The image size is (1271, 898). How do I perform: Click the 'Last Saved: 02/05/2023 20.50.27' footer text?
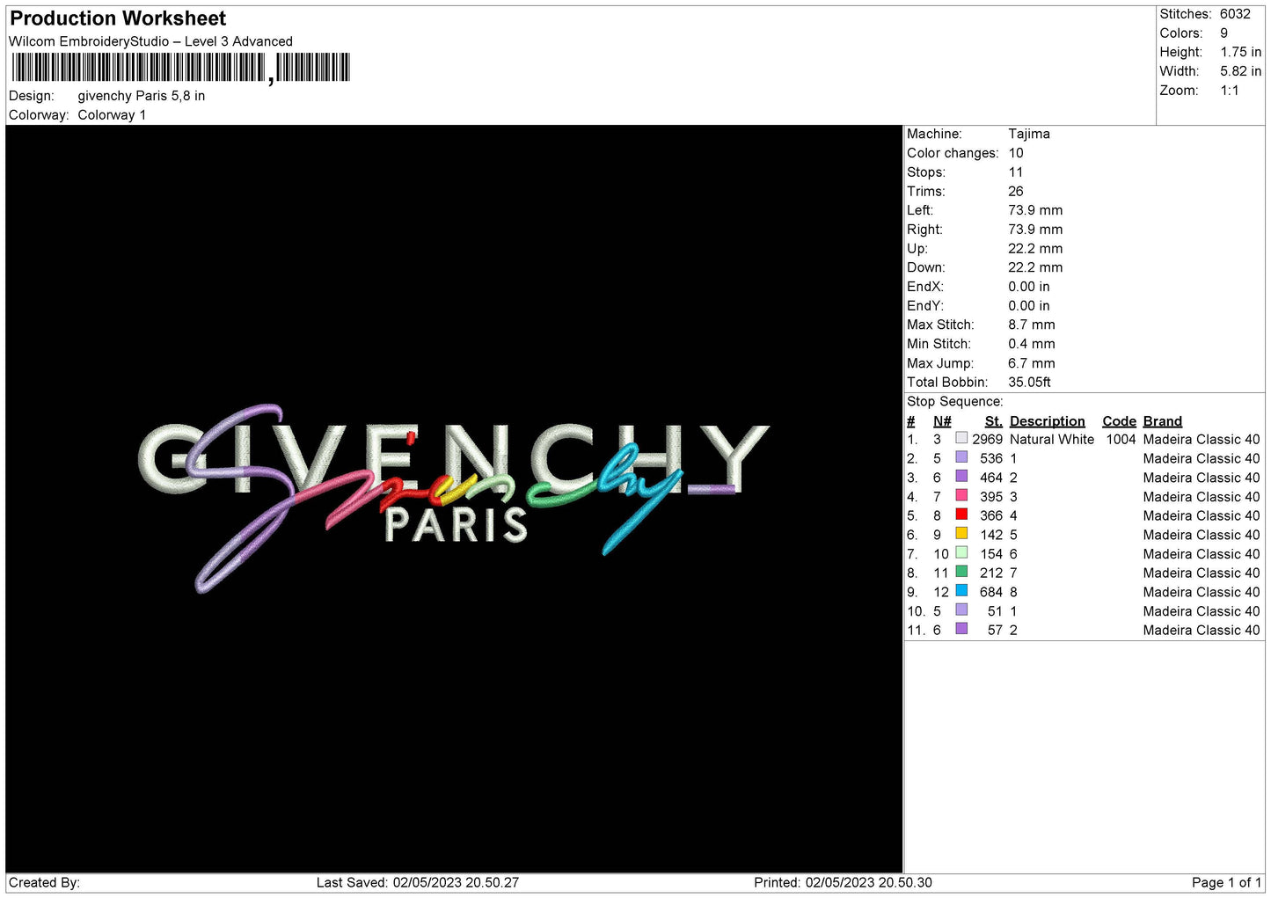click(x=418, y=882)
